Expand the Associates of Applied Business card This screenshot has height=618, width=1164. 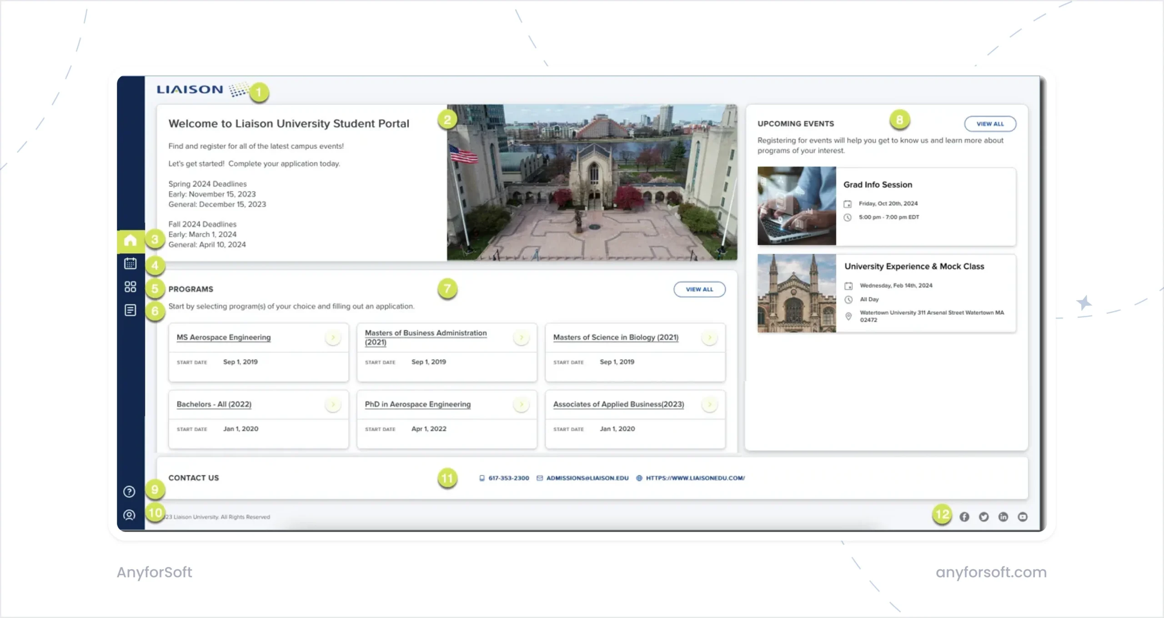[x=710, y=404]
